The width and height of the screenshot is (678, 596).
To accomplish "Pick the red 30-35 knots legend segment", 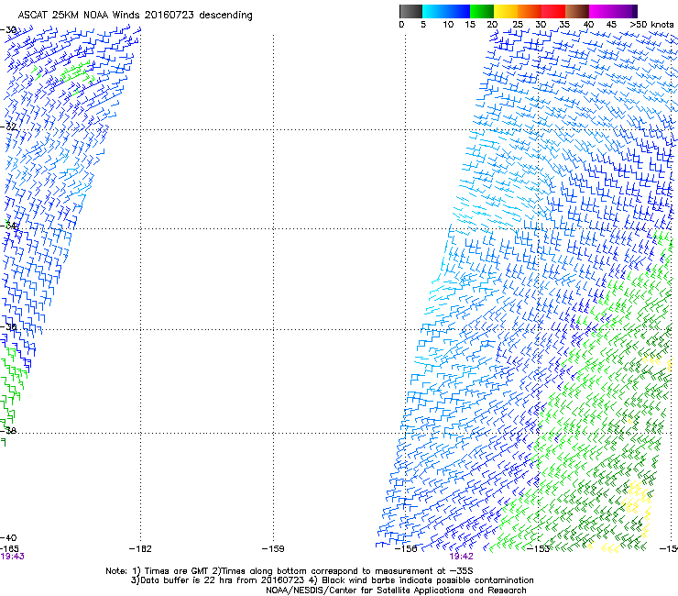I will point(553,11).
